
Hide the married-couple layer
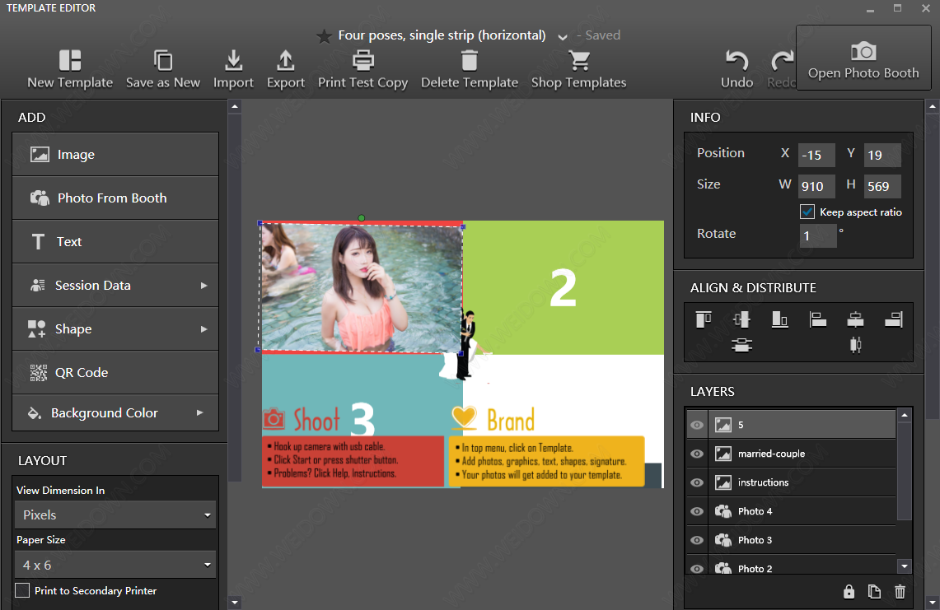(697, 454)
